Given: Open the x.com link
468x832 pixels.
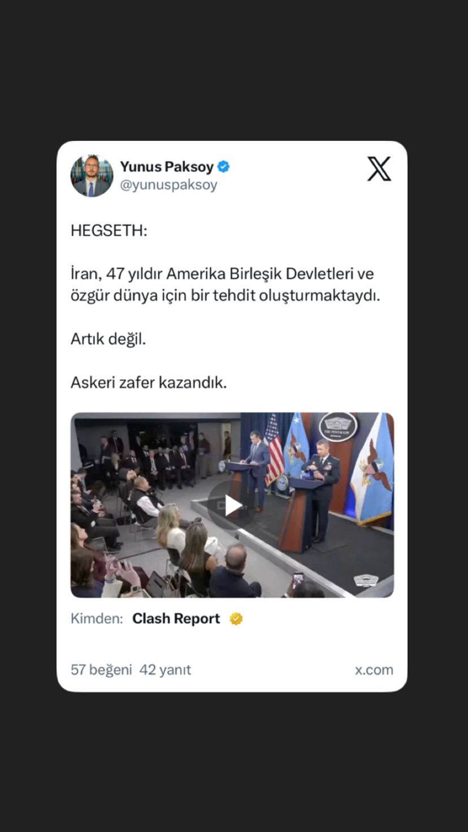Looking at the screenshot, I should [374, 670].
